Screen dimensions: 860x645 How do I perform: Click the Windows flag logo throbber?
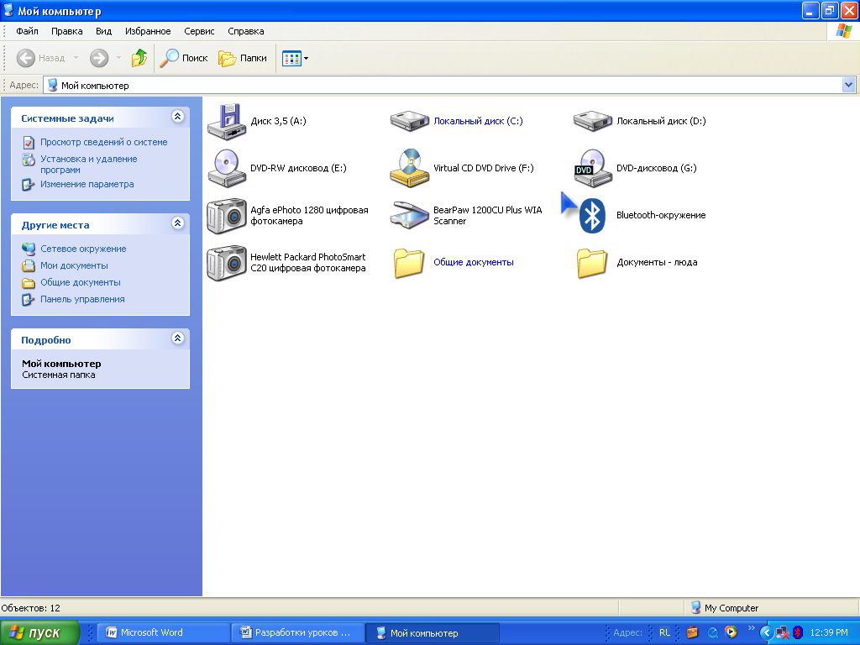[843, 31]
